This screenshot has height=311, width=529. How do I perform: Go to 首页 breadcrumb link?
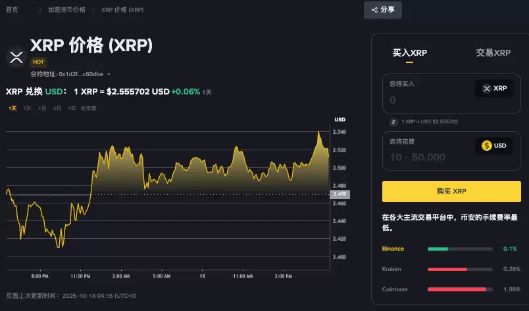[12, 10]
